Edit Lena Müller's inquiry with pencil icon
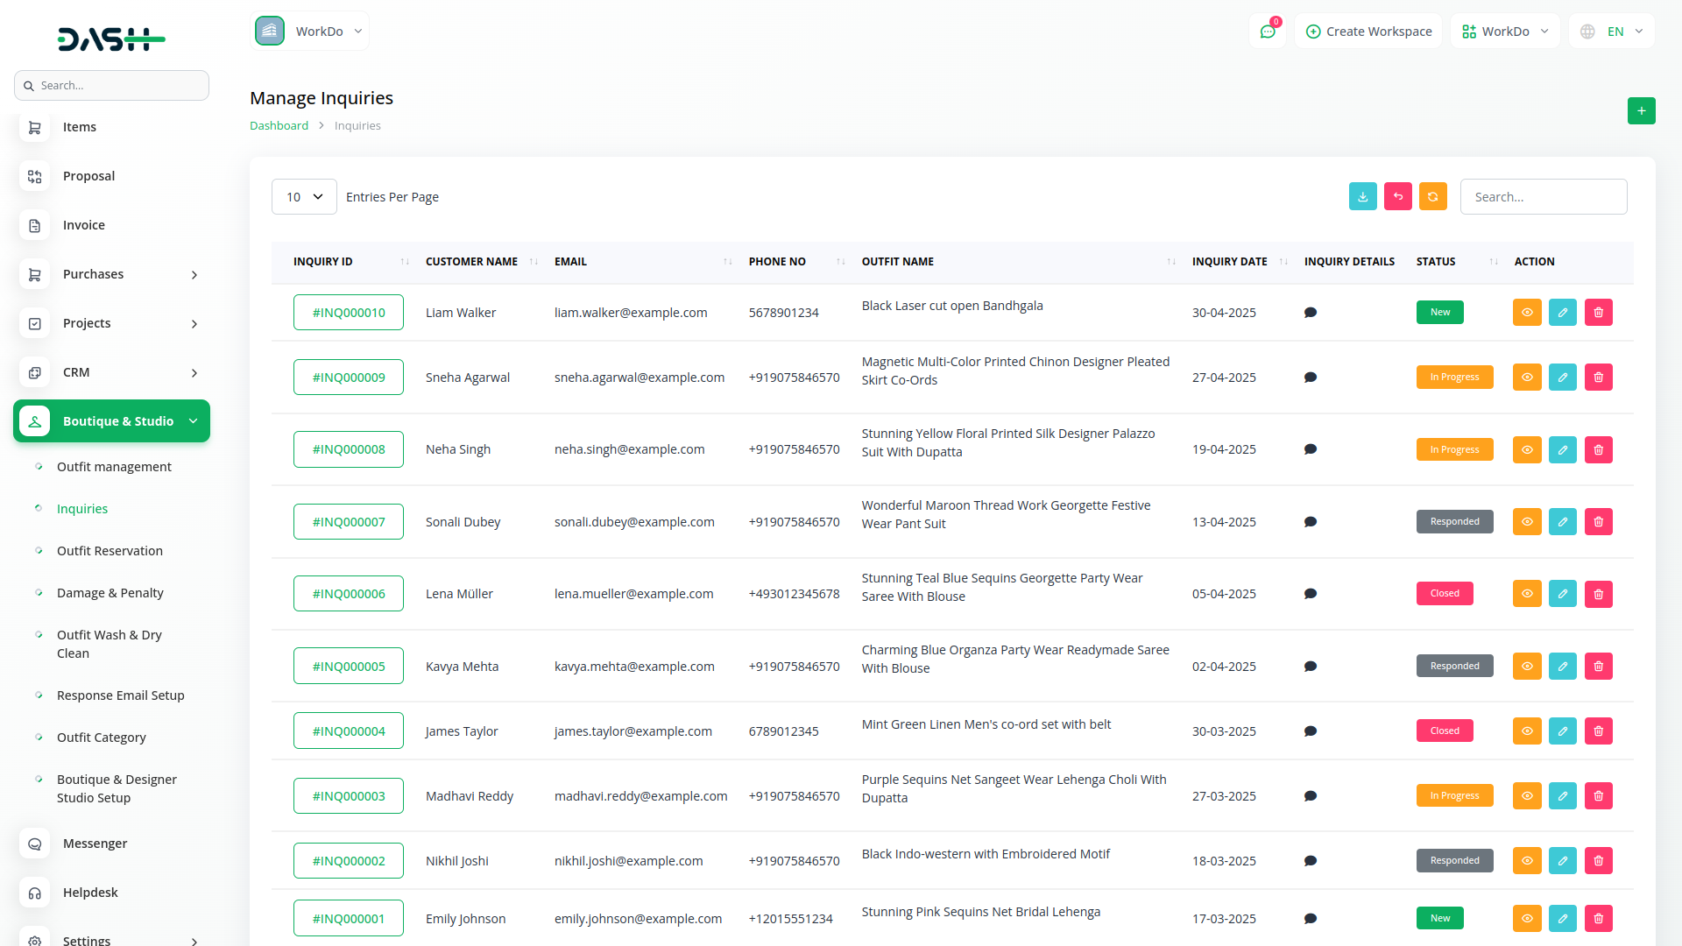The image size is (1682, 946). pos(1562,594)
